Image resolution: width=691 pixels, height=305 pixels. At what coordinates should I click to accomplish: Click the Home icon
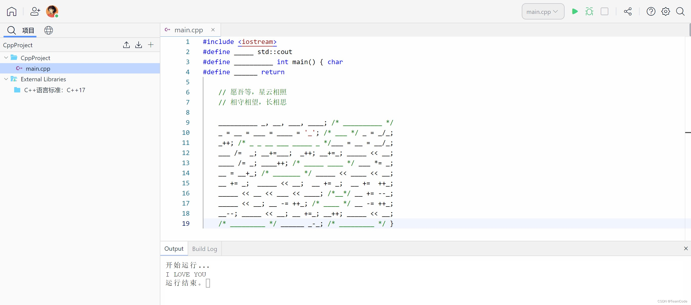click(x=12, y=12)
